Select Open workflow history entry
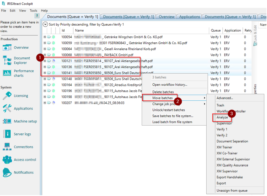 point(170,85)
